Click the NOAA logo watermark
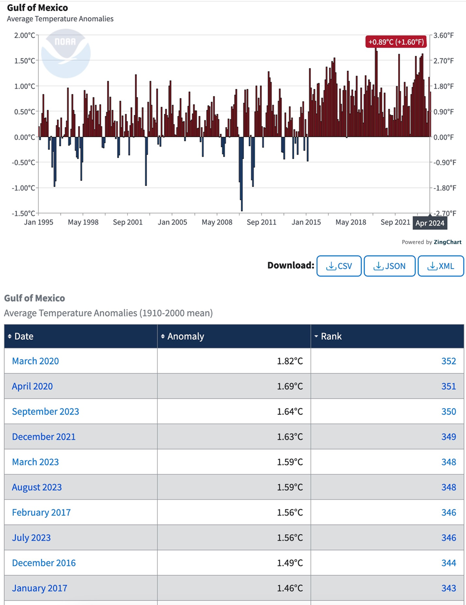466x605 pixels. 65,53
